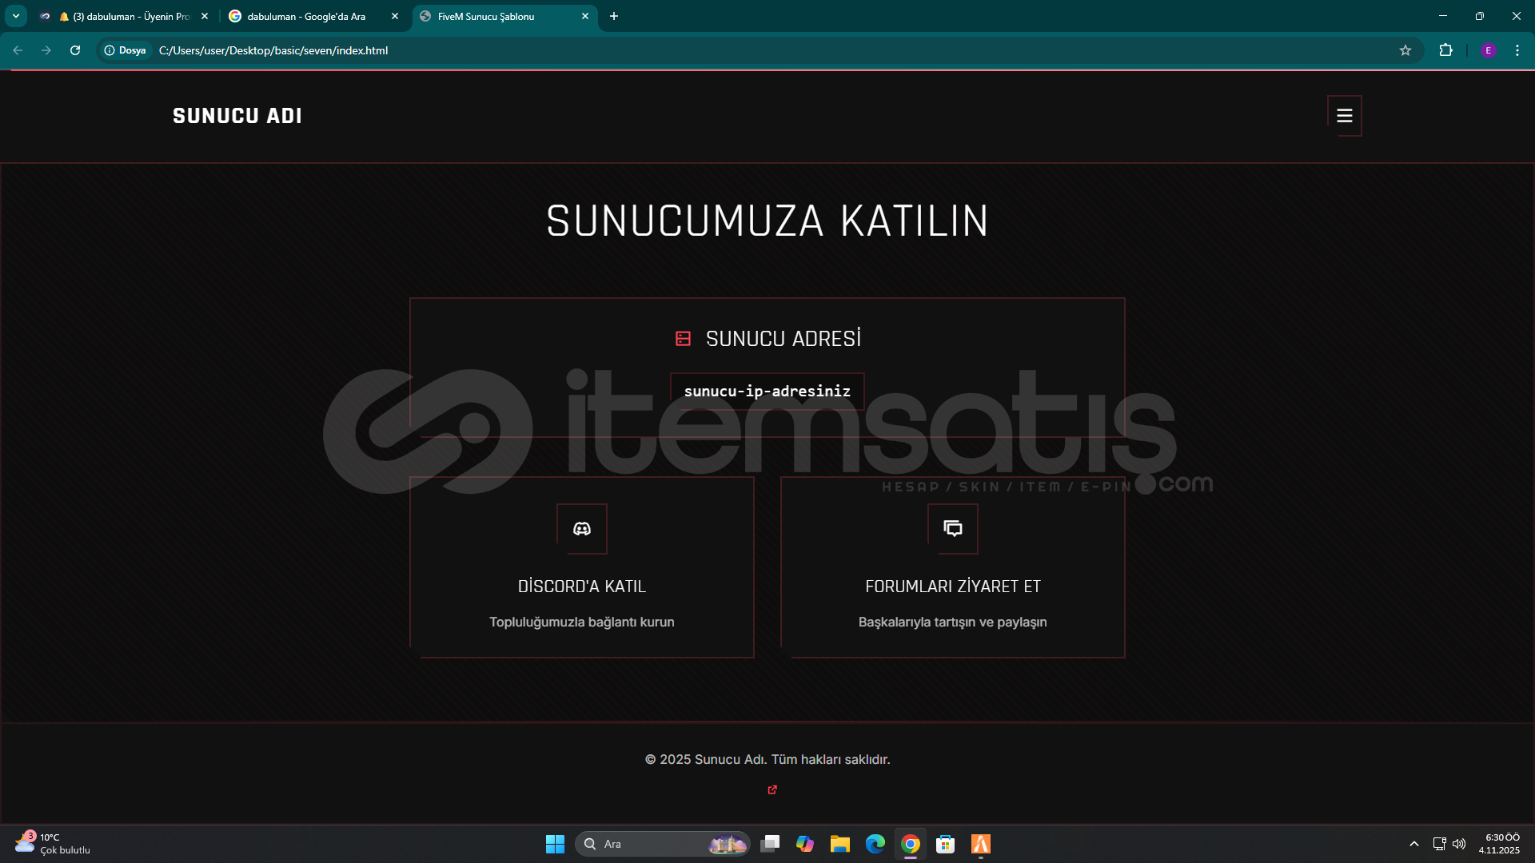Reload the page with the refresh icon
The image size is (1535, 863).
[75, 50]
